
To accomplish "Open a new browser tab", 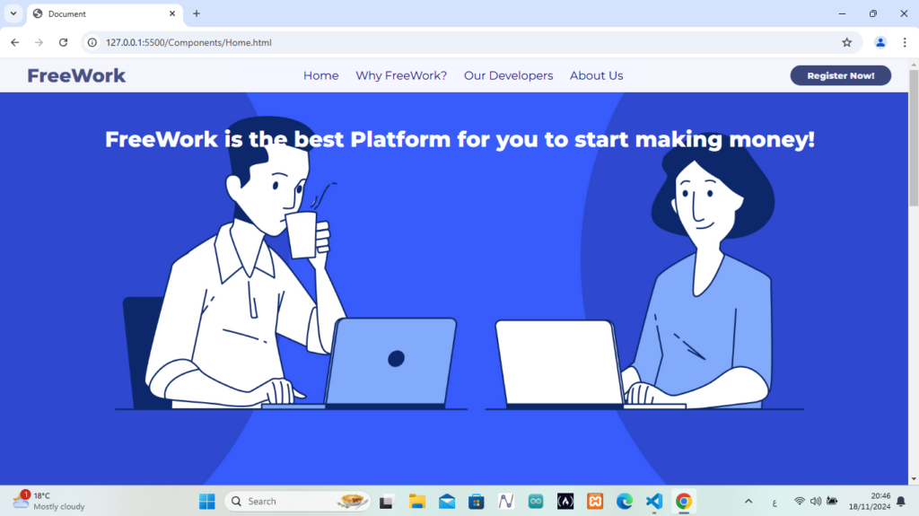I will coord(197,13).
